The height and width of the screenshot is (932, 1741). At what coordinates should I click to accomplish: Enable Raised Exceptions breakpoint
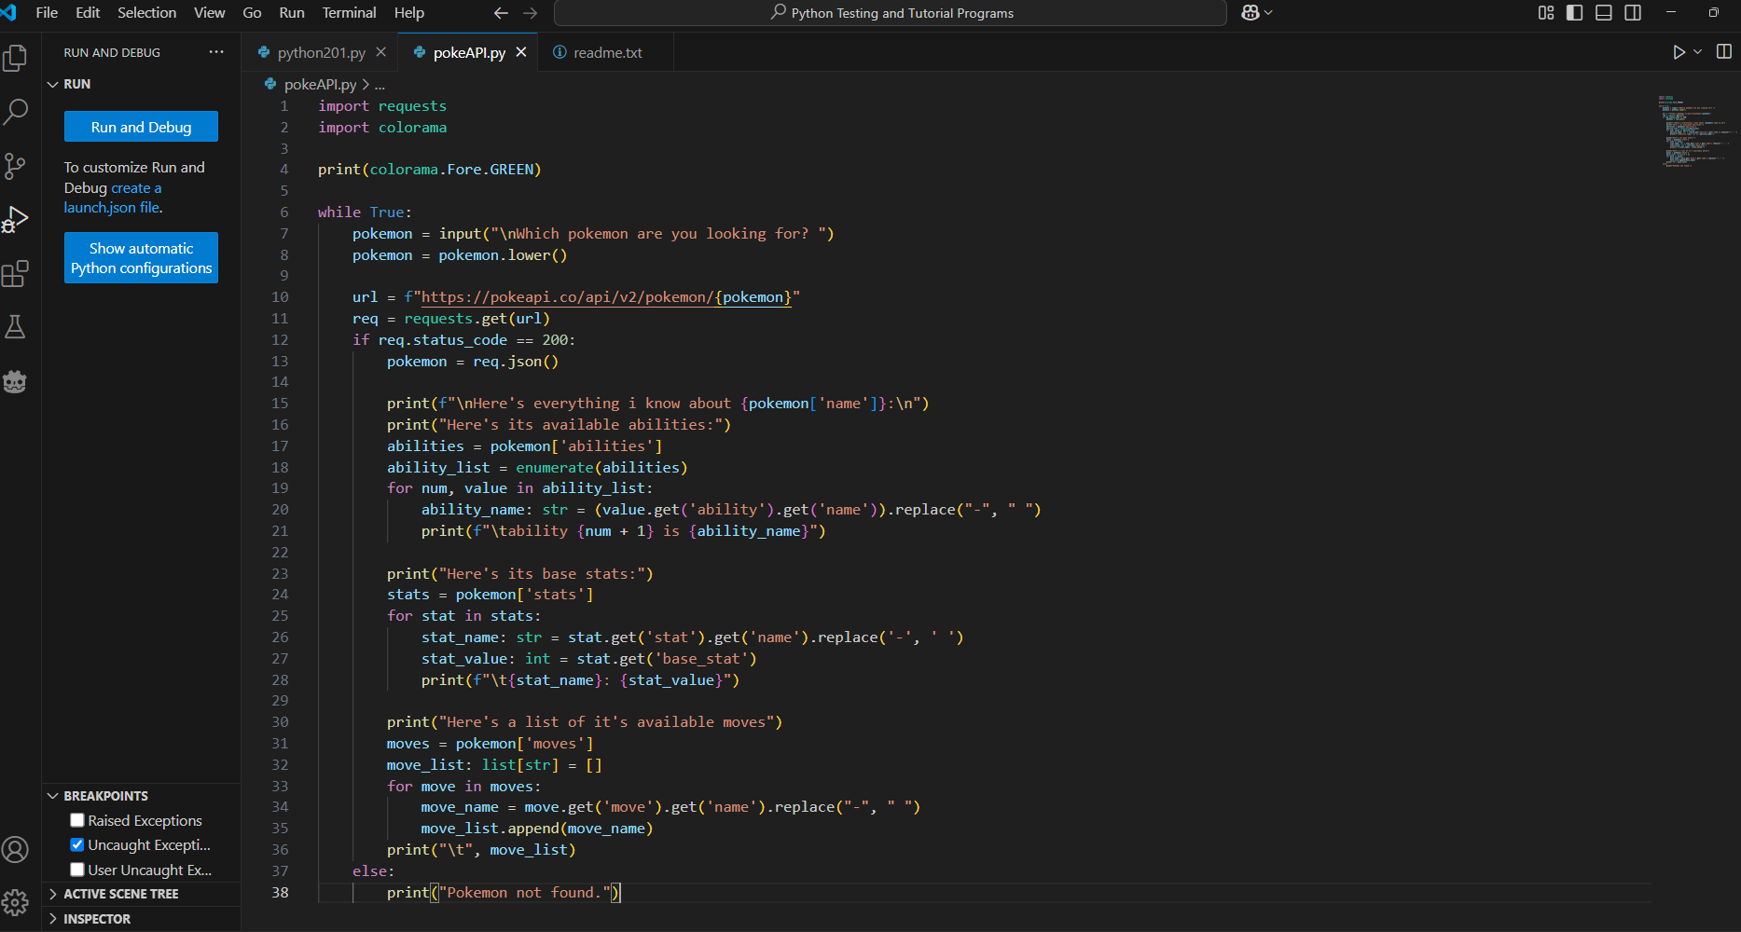pyautogui.click(x=77, y=820)
